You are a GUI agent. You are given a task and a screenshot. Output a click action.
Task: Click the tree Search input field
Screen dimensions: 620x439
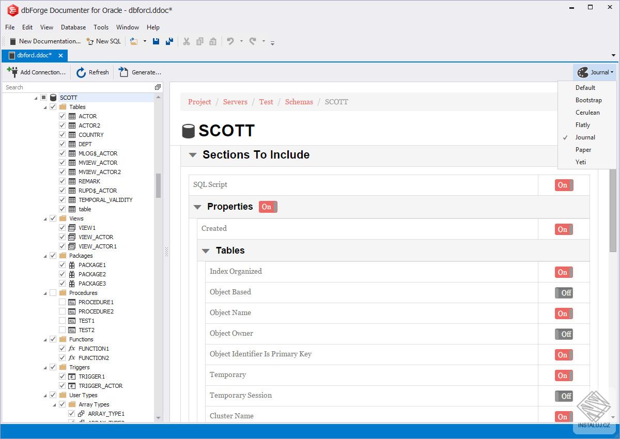point(79,87)
